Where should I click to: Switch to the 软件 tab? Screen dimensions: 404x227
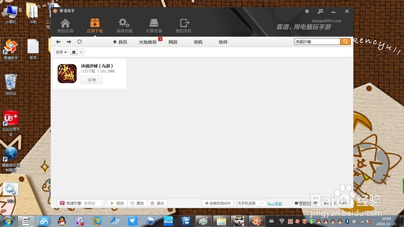pos(223,42)
